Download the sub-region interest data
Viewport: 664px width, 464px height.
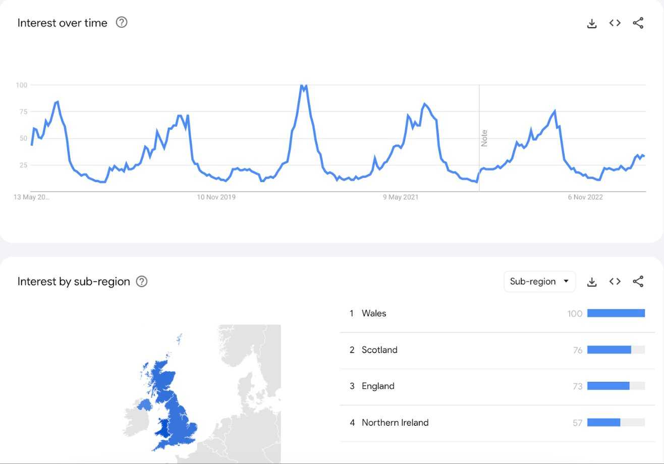click(592, 282)
